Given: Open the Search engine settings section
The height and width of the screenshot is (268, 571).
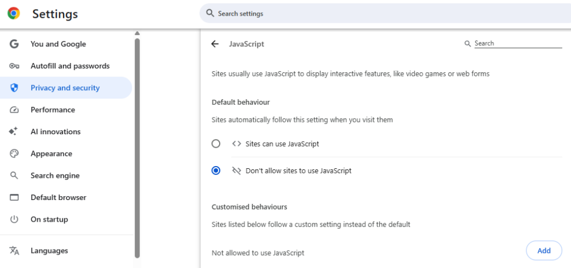Looking at the screenshot, I should click(55, 176).
